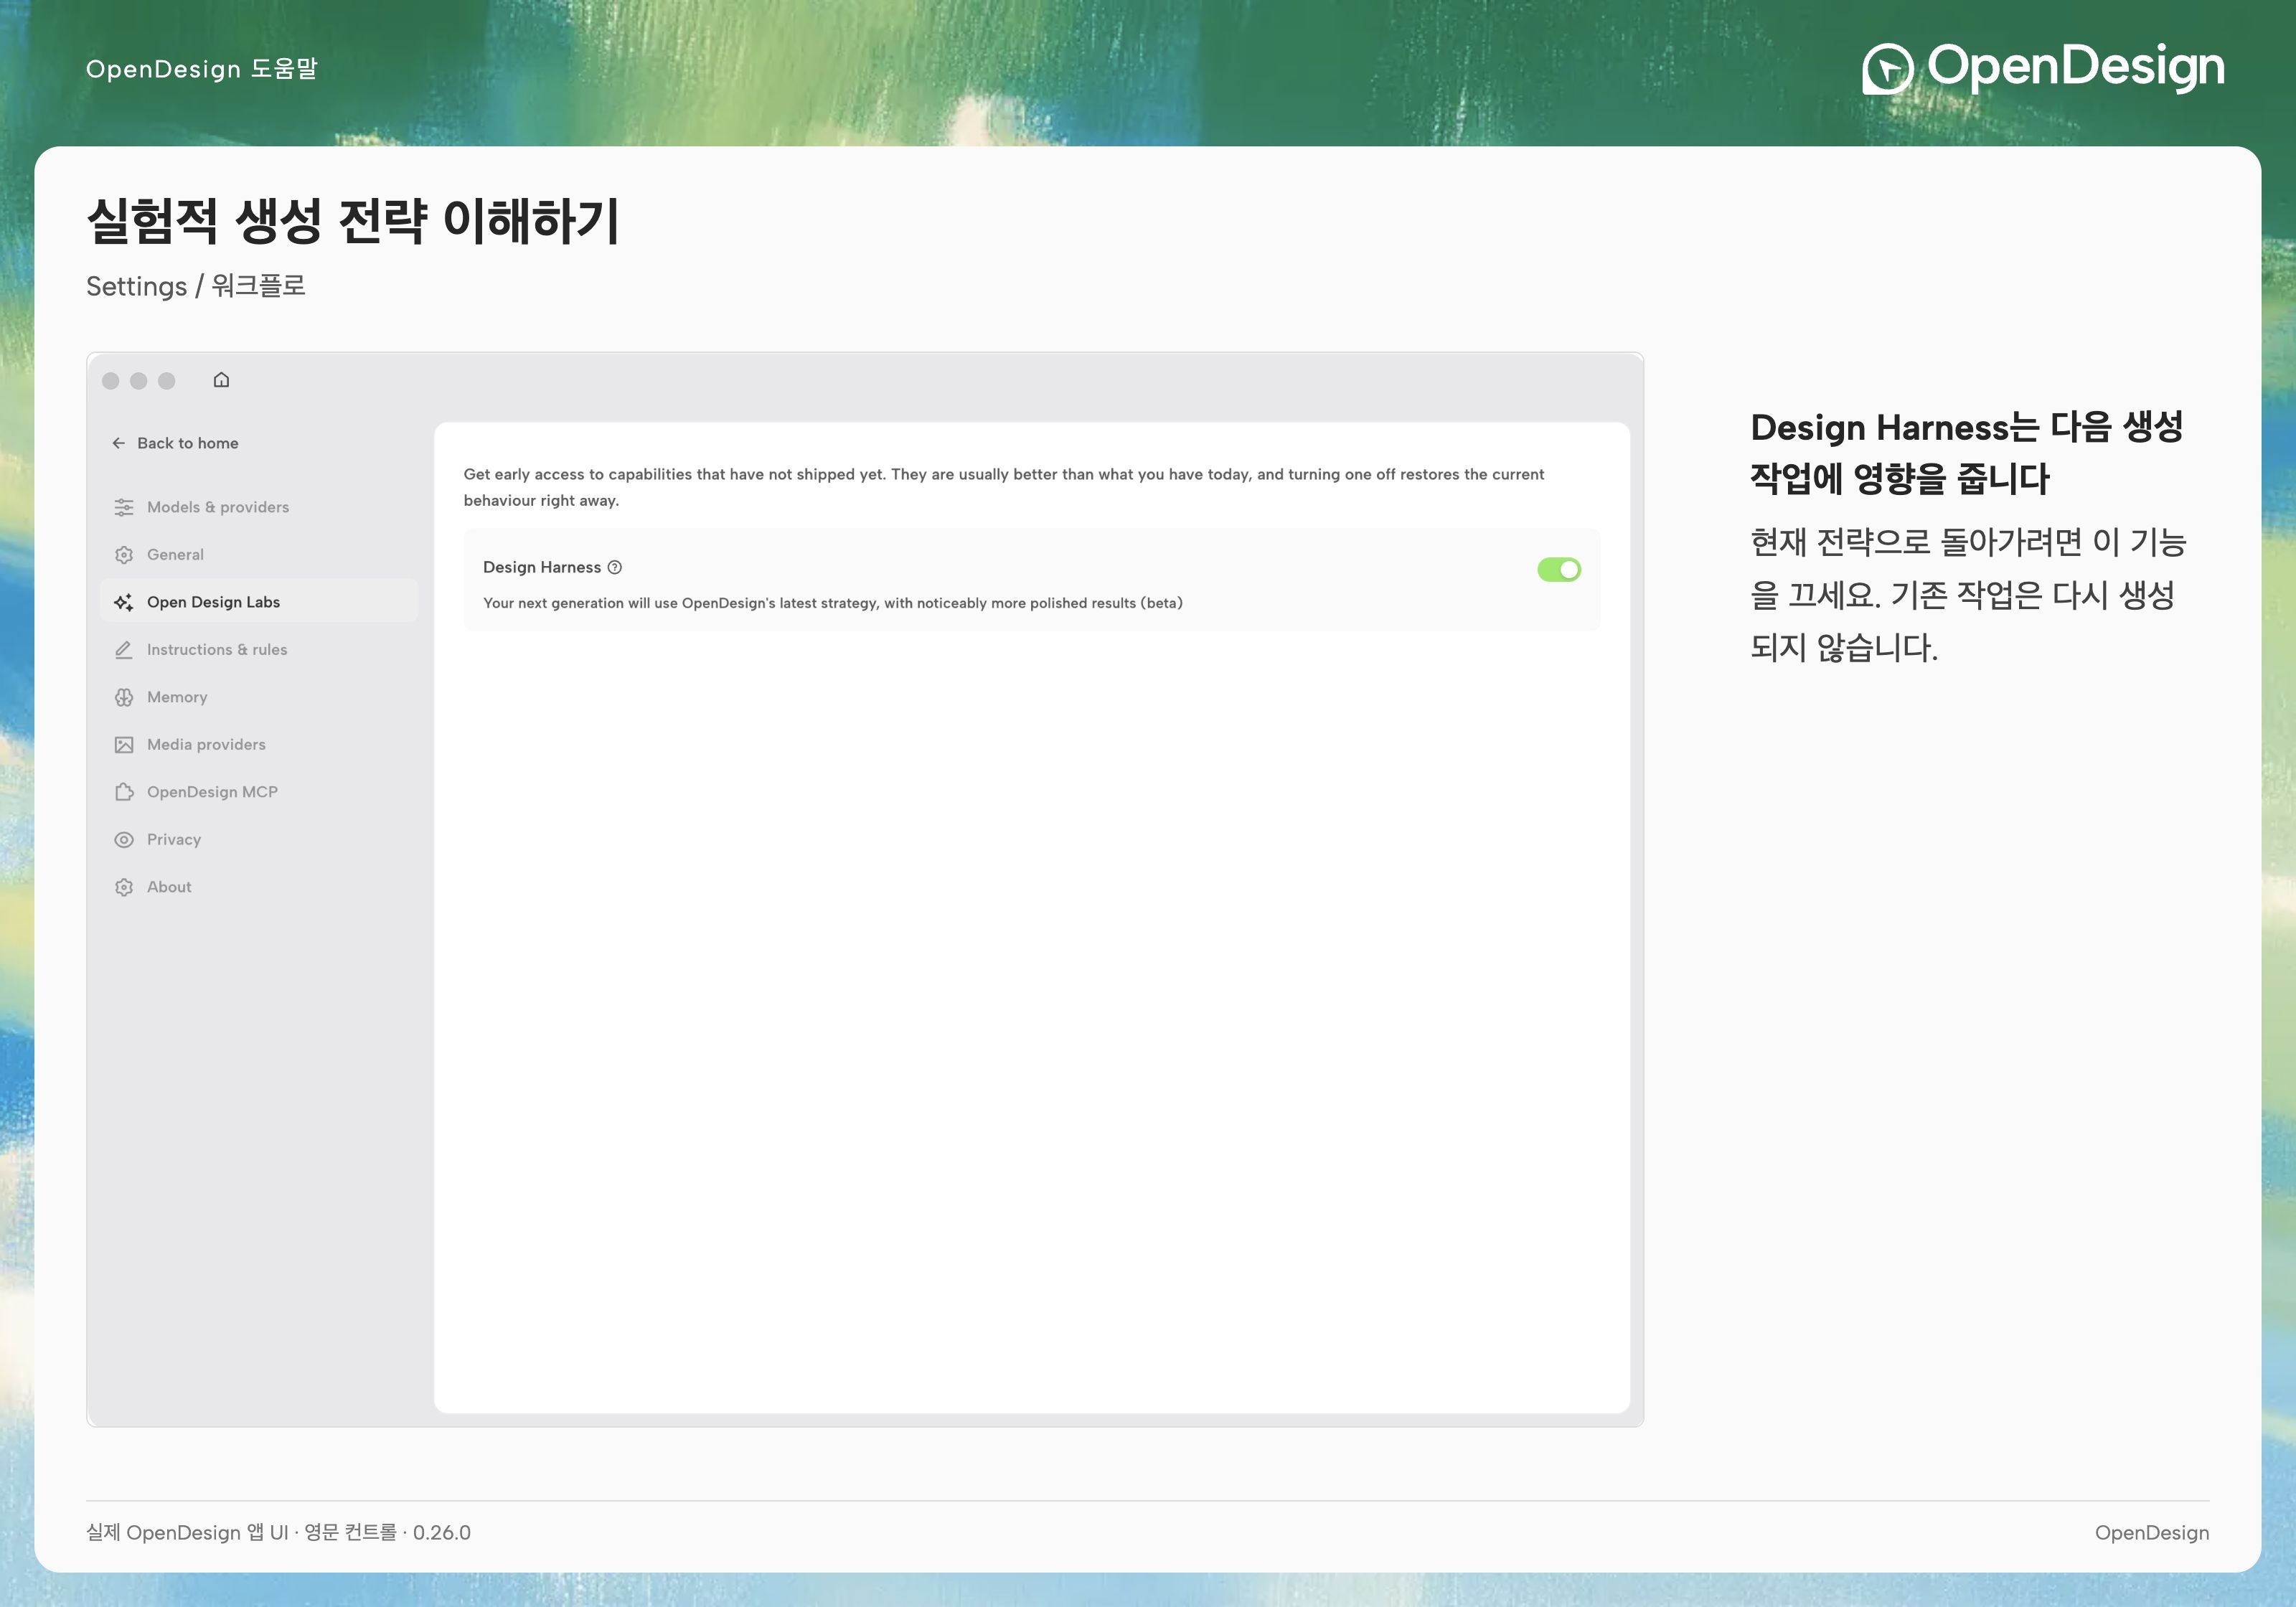Open the General settings section
The height and width of the screenshot is (1607, 2296).
point(259,555)
